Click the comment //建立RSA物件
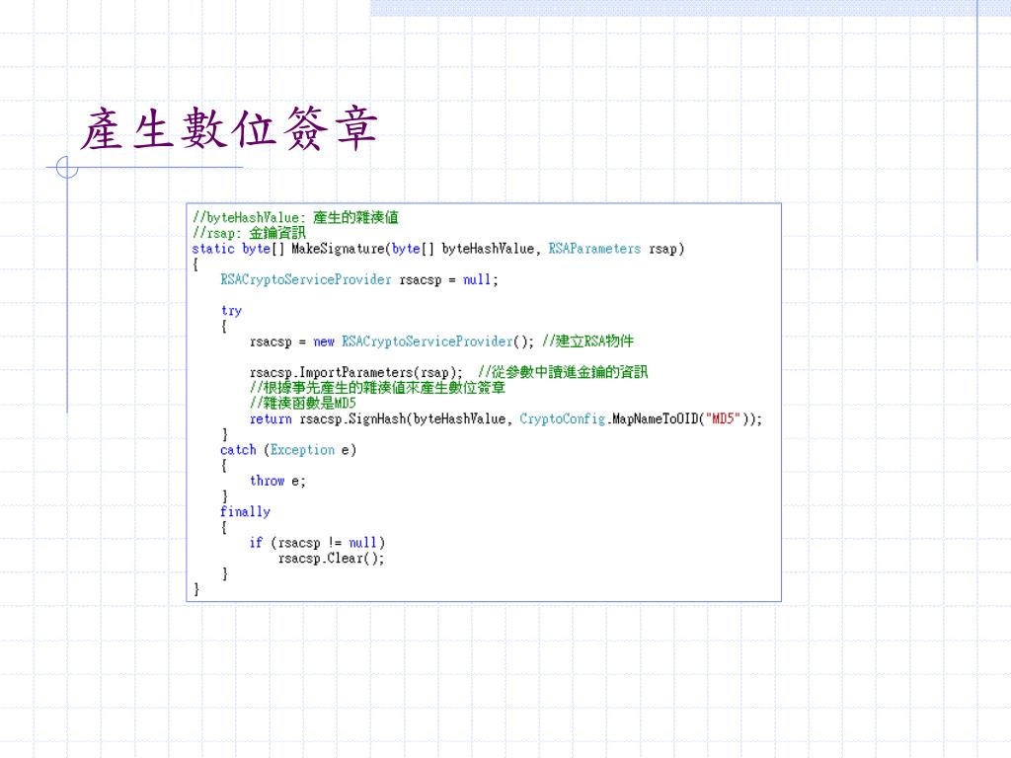Screen dimensions: 1011x758 [x=588, y=341]
